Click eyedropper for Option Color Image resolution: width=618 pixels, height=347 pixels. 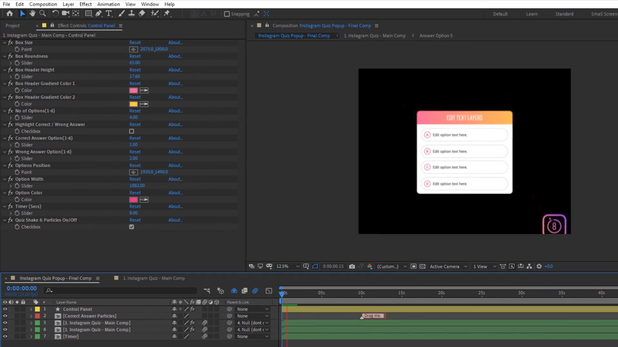click(x=144, y=200)
